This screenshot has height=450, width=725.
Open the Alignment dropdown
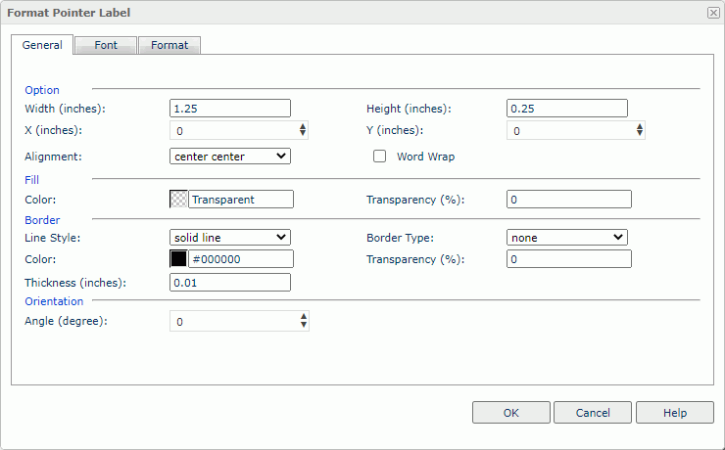(x=230, y=156)
